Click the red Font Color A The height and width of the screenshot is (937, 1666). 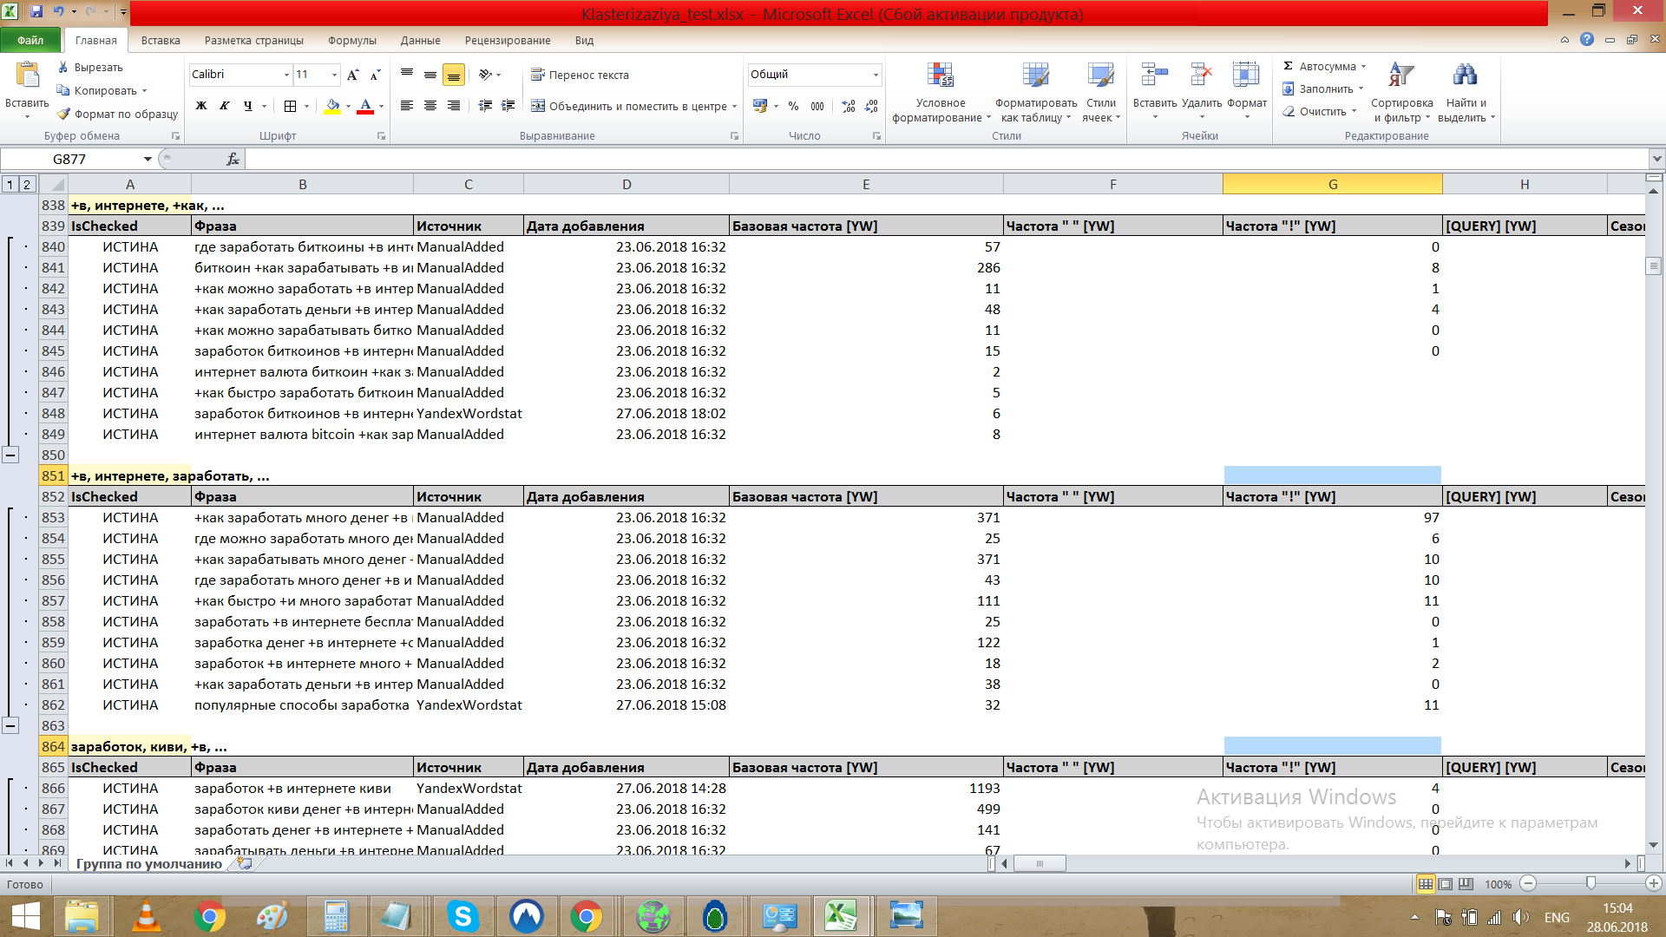tap(365, 106)
